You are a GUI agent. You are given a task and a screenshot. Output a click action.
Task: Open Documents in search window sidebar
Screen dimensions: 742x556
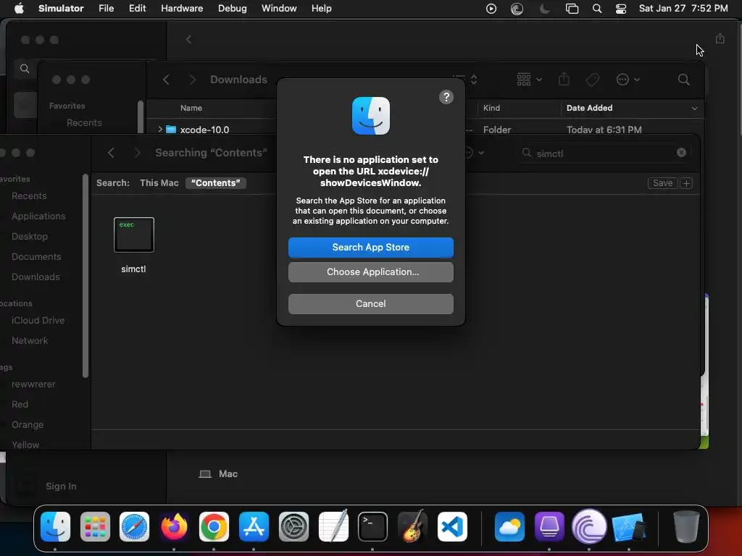[x=36, y=257]
